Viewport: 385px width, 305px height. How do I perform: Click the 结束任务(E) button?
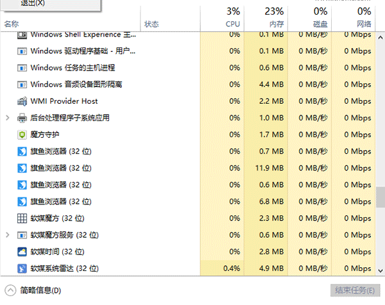point(355,290)
